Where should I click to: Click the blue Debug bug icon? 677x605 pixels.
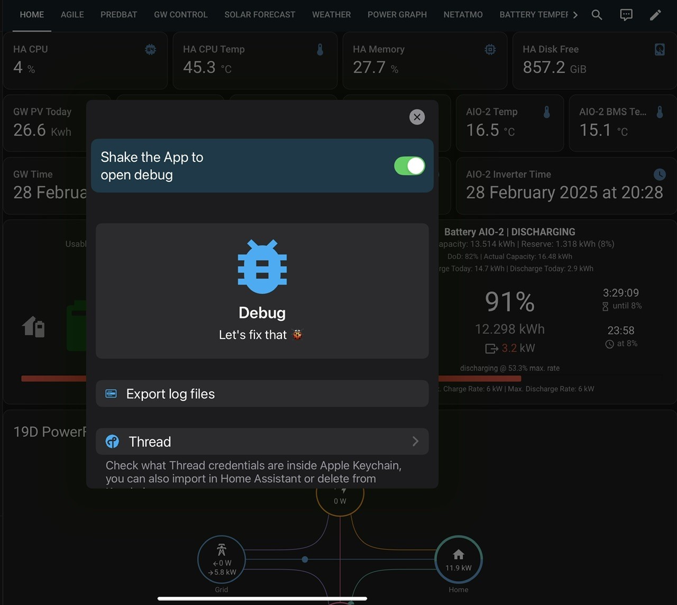262,267
